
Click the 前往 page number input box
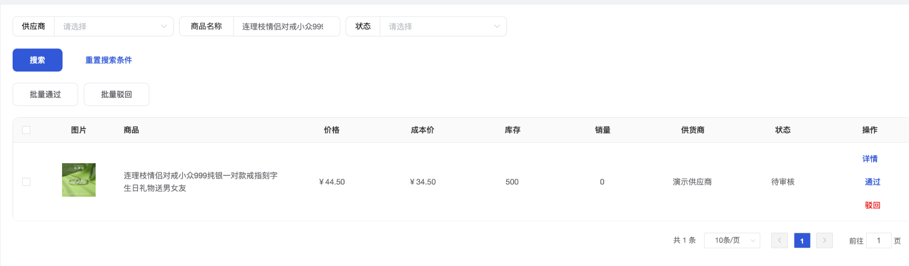pos(878,240)
